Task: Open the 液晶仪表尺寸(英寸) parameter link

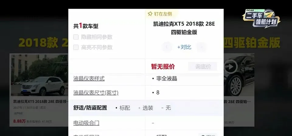Action: pos(96,93)
